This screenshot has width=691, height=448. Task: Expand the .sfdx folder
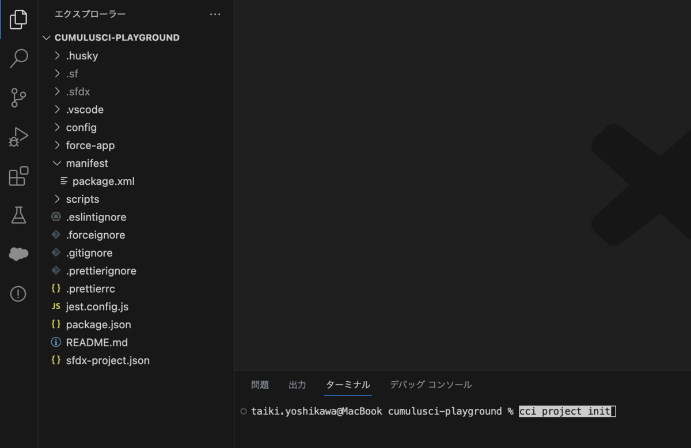[x=57, y=92]
